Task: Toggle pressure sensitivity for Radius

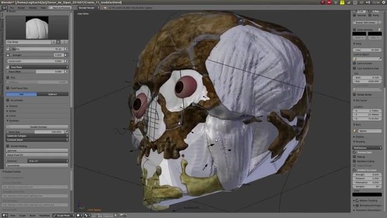Action: [x=66, y=49]
